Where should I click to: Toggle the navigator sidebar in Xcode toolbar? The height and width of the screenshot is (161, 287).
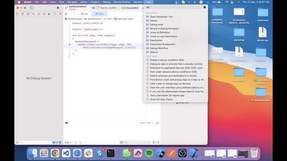point(32,8)
